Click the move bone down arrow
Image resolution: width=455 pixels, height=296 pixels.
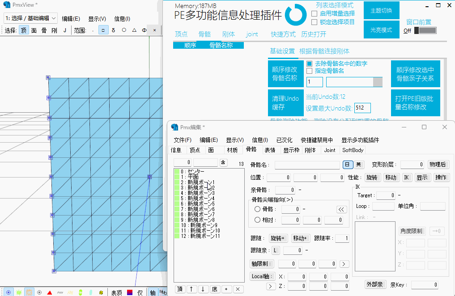pyautogui.click(x=203, y=289)
